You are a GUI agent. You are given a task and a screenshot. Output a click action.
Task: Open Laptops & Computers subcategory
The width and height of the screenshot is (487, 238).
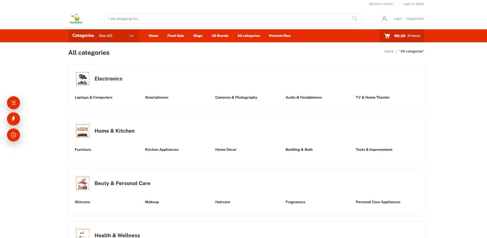tap(94, 97)
